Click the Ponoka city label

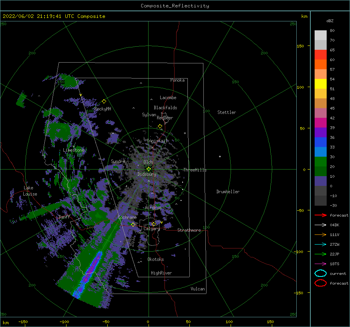(x=177, y=80)
